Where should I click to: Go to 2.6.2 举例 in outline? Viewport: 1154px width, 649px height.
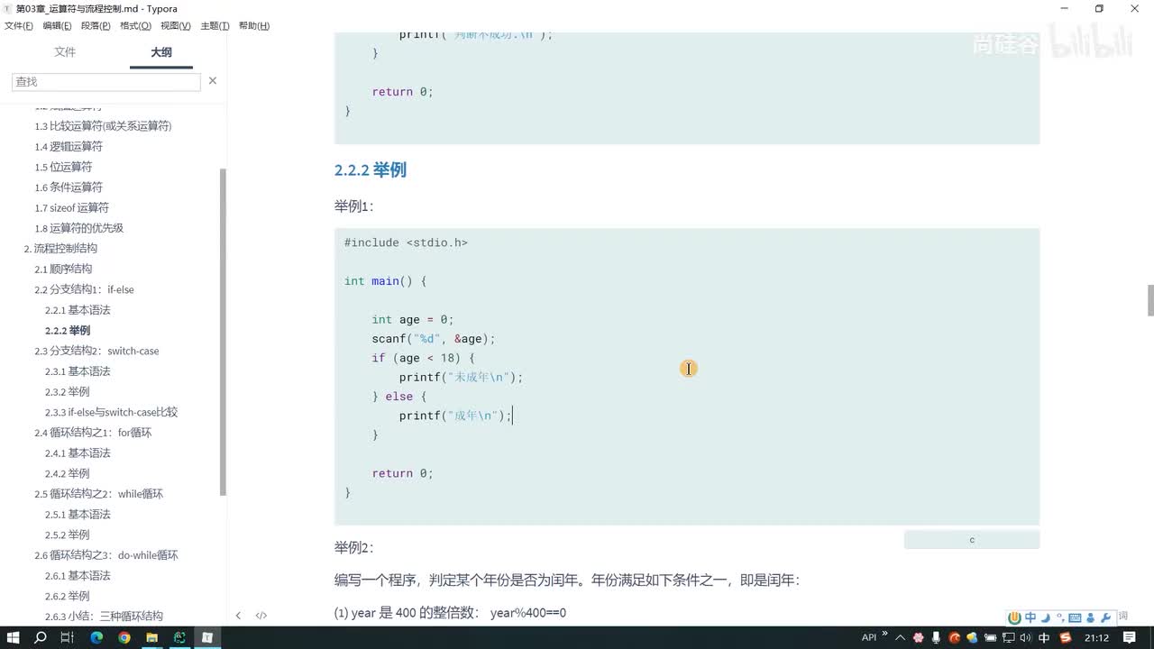click(68, 596)
